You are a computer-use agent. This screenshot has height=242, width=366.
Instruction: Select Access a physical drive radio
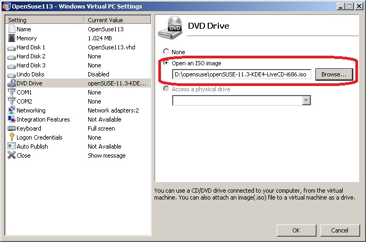coord(166,89)
